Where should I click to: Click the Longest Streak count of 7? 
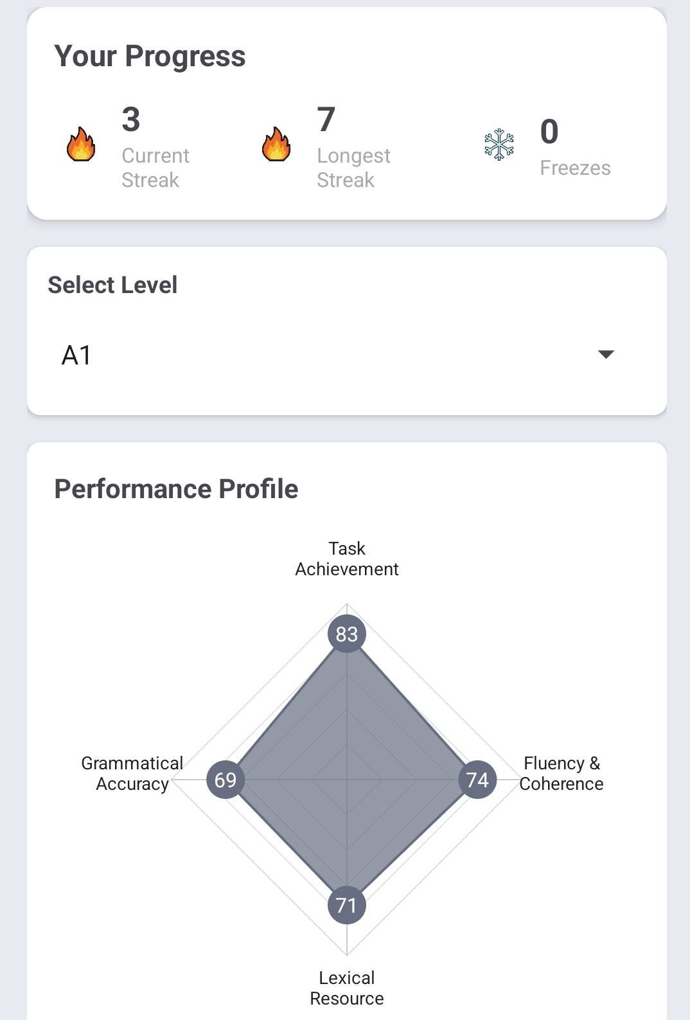pos(324,122)
